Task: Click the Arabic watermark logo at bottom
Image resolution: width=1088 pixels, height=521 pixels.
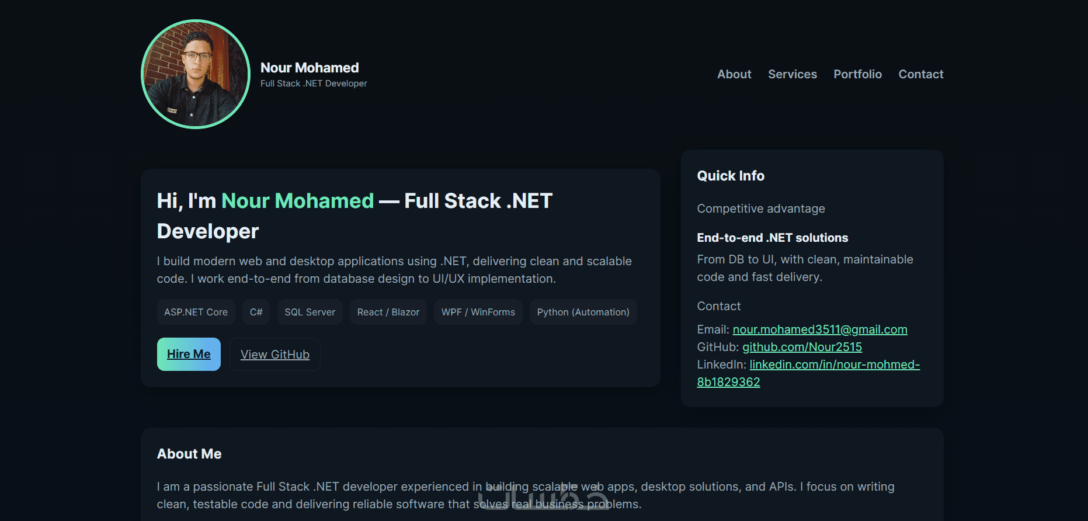Action: click(543, 496)
